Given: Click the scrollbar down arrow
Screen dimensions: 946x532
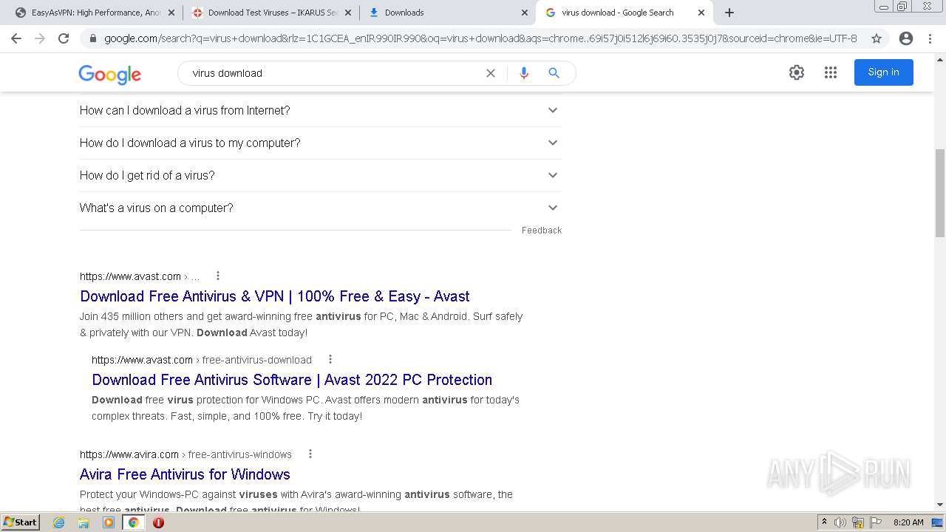Looking at the screenshot, I should 939,505.
